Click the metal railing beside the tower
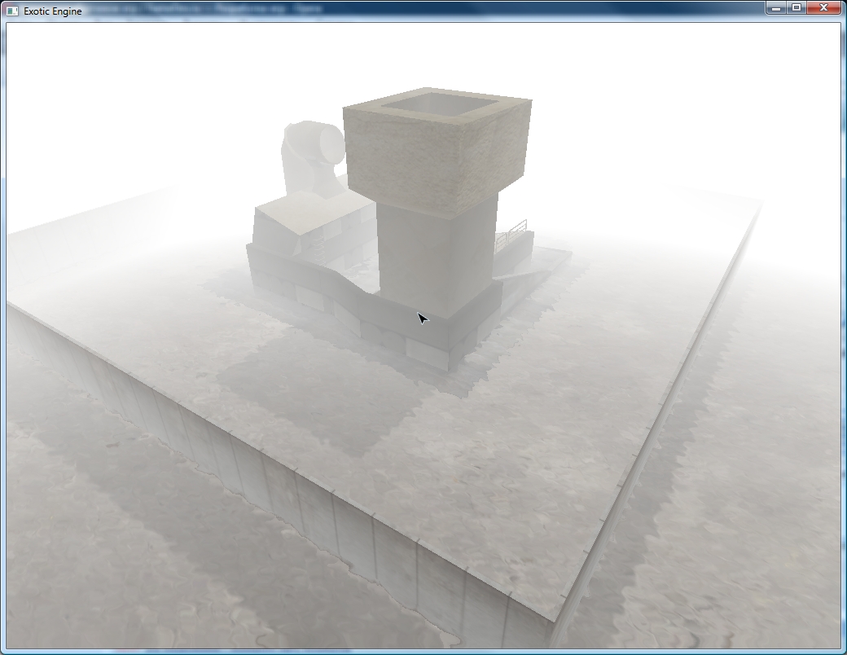The height and width of the screenshot is (655, 847). (x=512, y=232)
